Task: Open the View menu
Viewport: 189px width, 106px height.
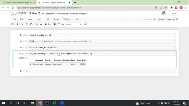Action: pyautogui.click(x=30, y=19)
